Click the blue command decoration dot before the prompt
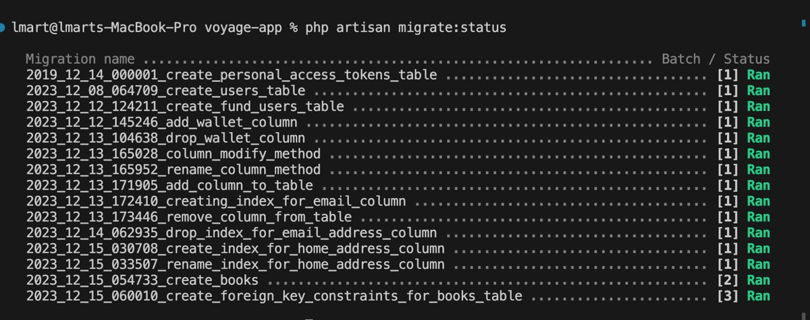 pyautogui.click(x=3, y=28)
